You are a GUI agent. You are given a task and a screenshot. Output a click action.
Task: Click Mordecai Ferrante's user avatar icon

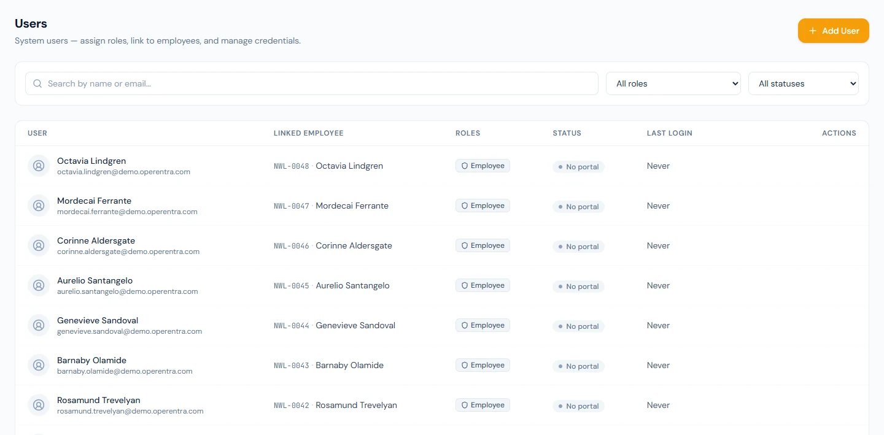pos(39,206)
